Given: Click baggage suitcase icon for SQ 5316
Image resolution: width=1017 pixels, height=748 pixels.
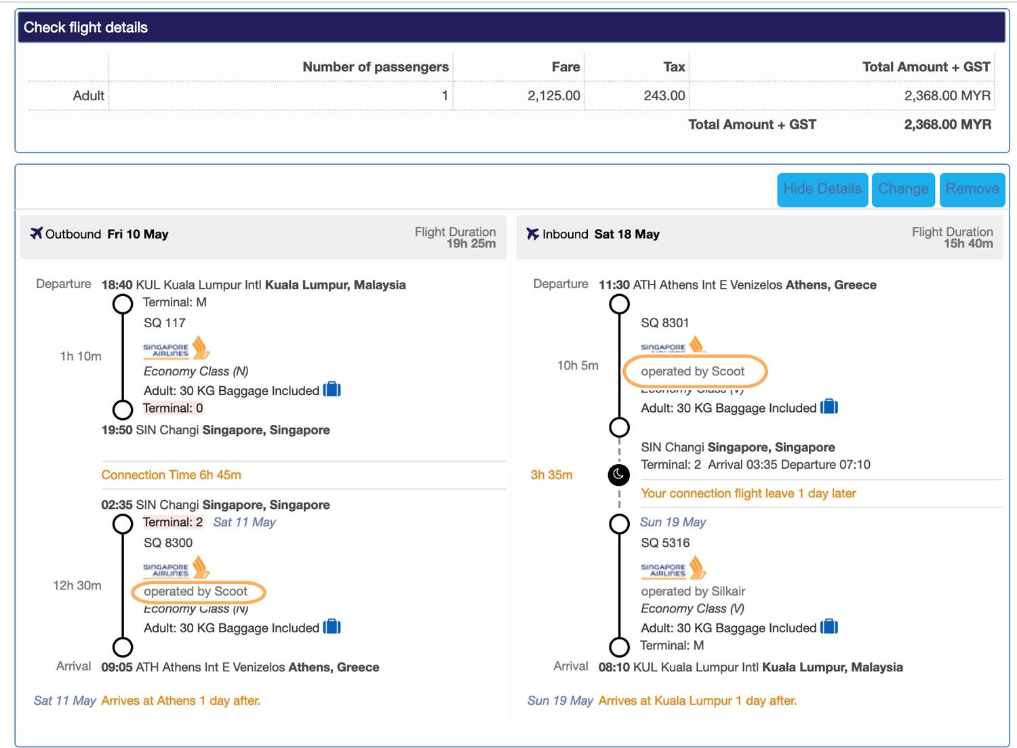Looking at the screenshot, I should (x=829, y=627).
